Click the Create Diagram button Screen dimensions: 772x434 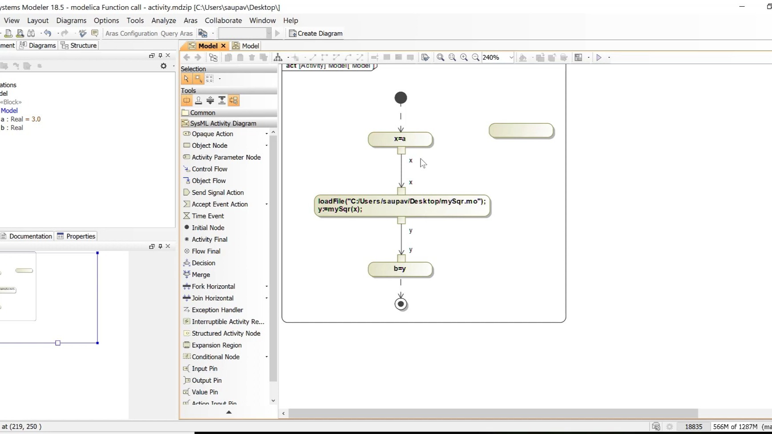coord(316,33)
